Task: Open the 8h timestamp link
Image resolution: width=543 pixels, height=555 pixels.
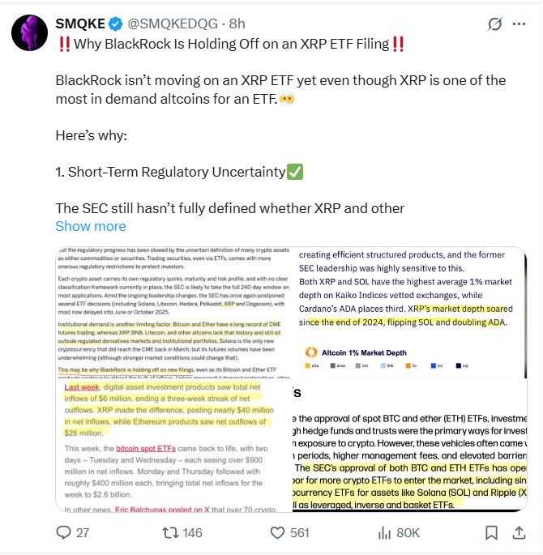Action: coord(237,24)
